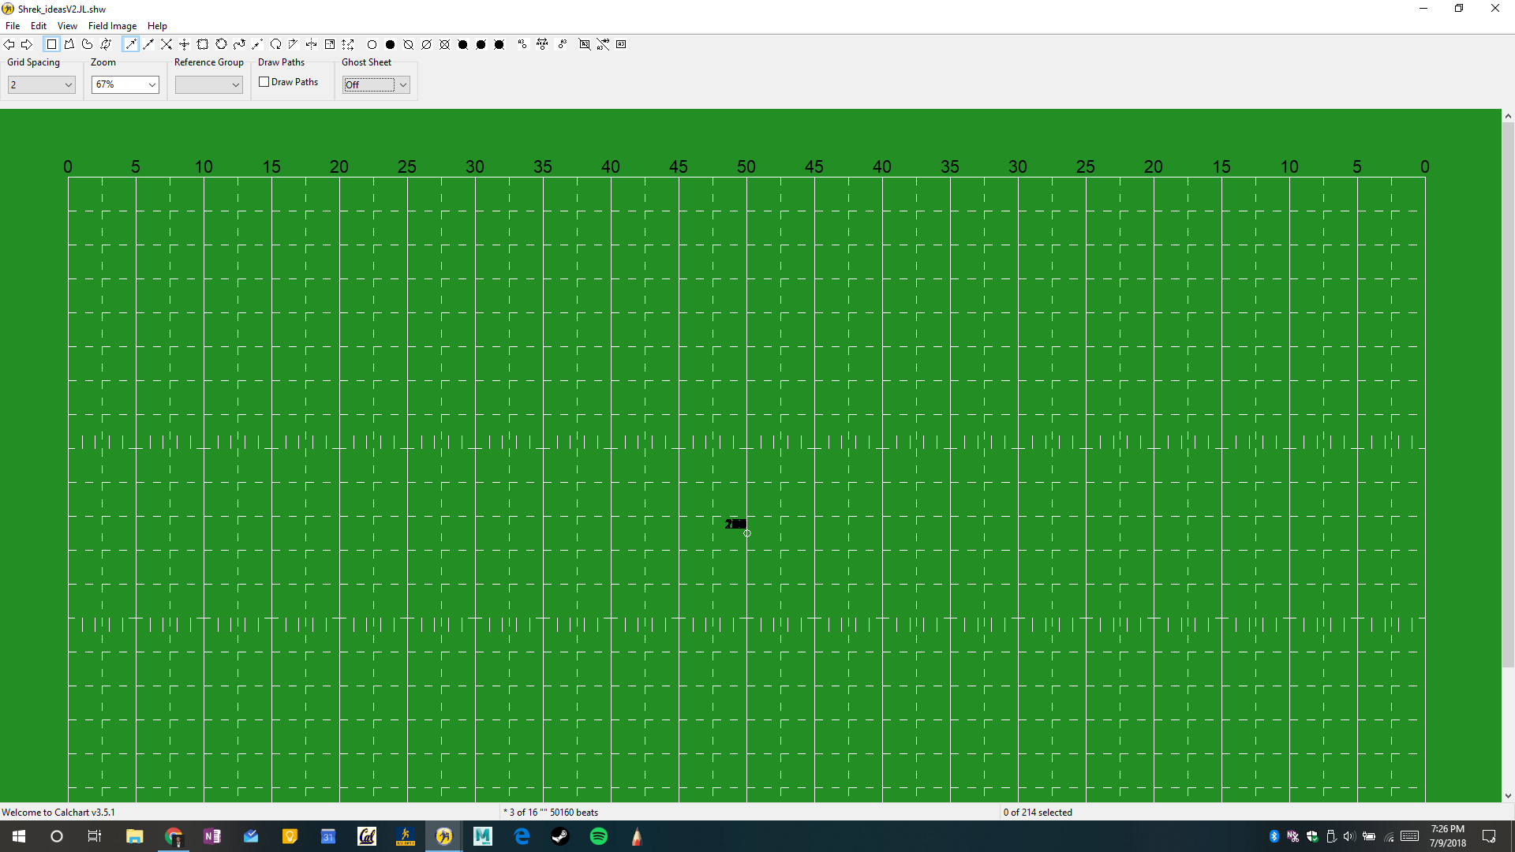Screen dimensions: 1515x852
Task: Choose the solid filled circle symbol
Action: click(390, 45)
